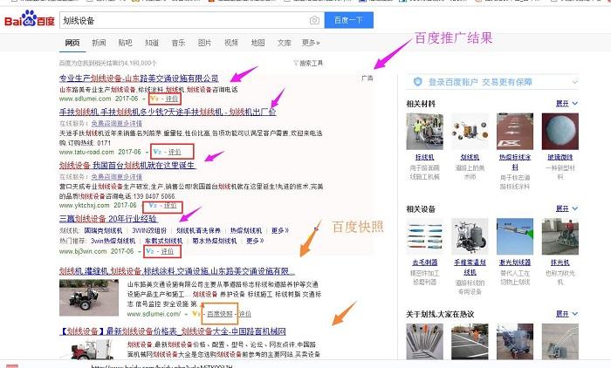Screen dimensions: 611x368
Task: Switch to the 新闻 tab
Action: coord(99,43)
